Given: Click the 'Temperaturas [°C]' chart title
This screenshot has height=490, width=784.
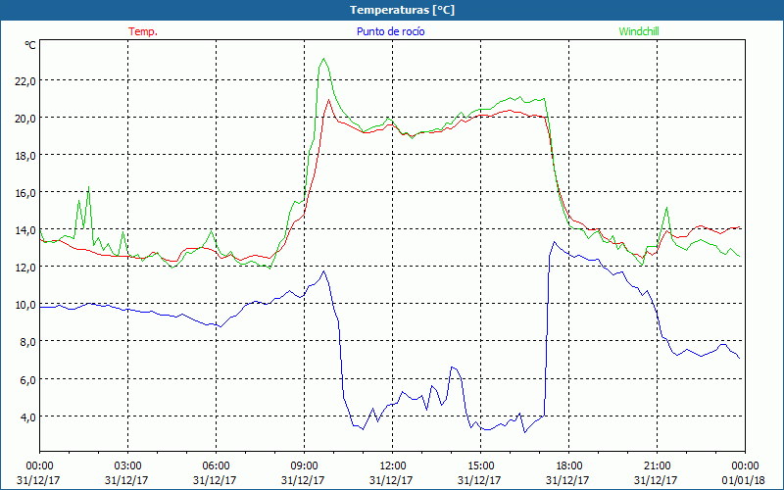Looking at the screenshot, I should [402, 10].
